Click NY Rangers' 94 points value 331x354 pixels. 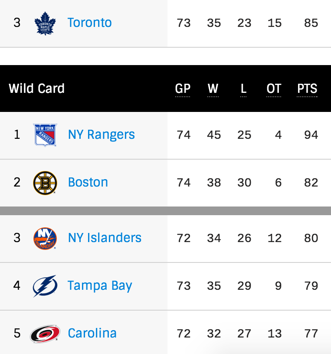pyautogui.click(x=311, y=135)
